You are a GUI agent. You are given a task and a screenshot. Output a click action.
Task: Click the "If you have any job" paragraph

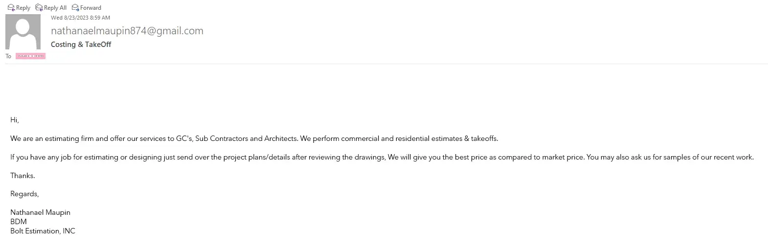tap(382, 157)
